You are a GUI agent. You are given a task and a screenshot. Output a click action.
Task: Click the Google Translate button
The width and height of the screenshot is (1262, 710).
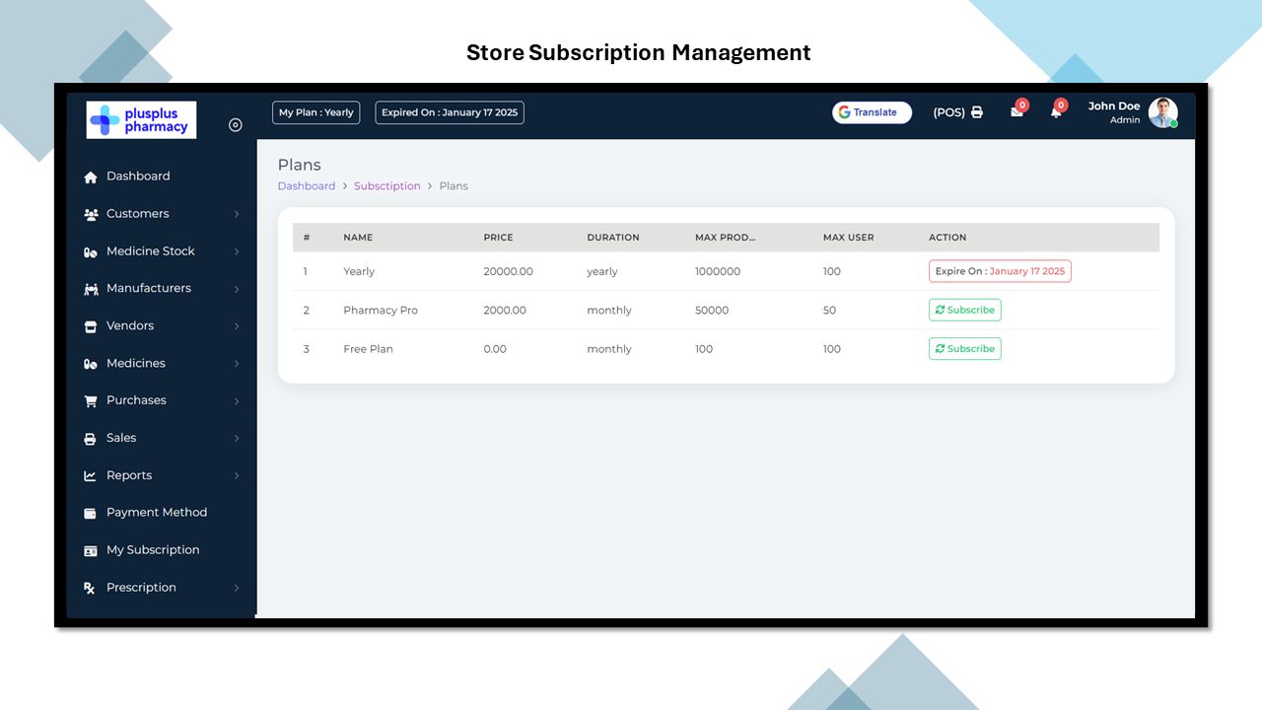point(872,112)
